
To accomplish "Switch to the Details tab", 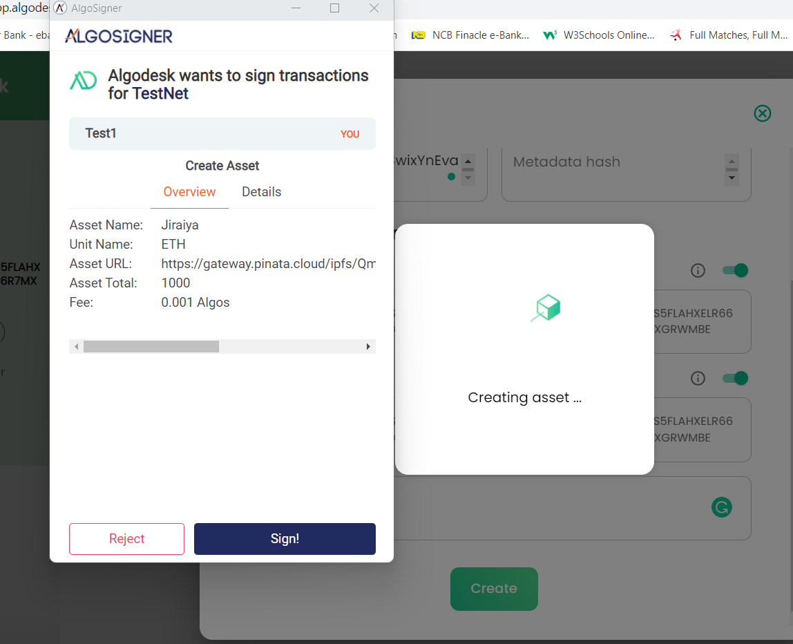I will coord(262,191).
